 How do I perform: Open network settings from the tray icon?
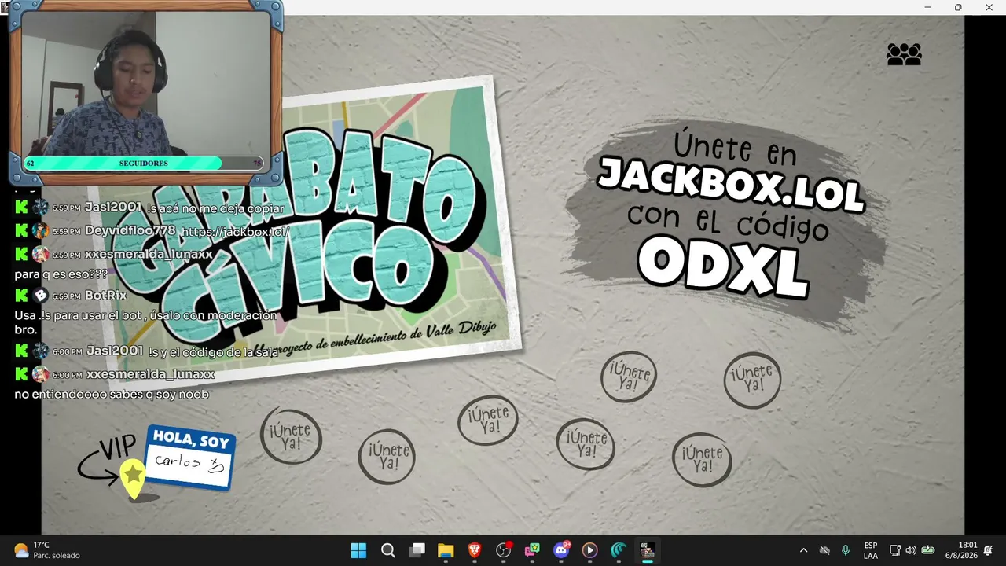click(895, 550)
